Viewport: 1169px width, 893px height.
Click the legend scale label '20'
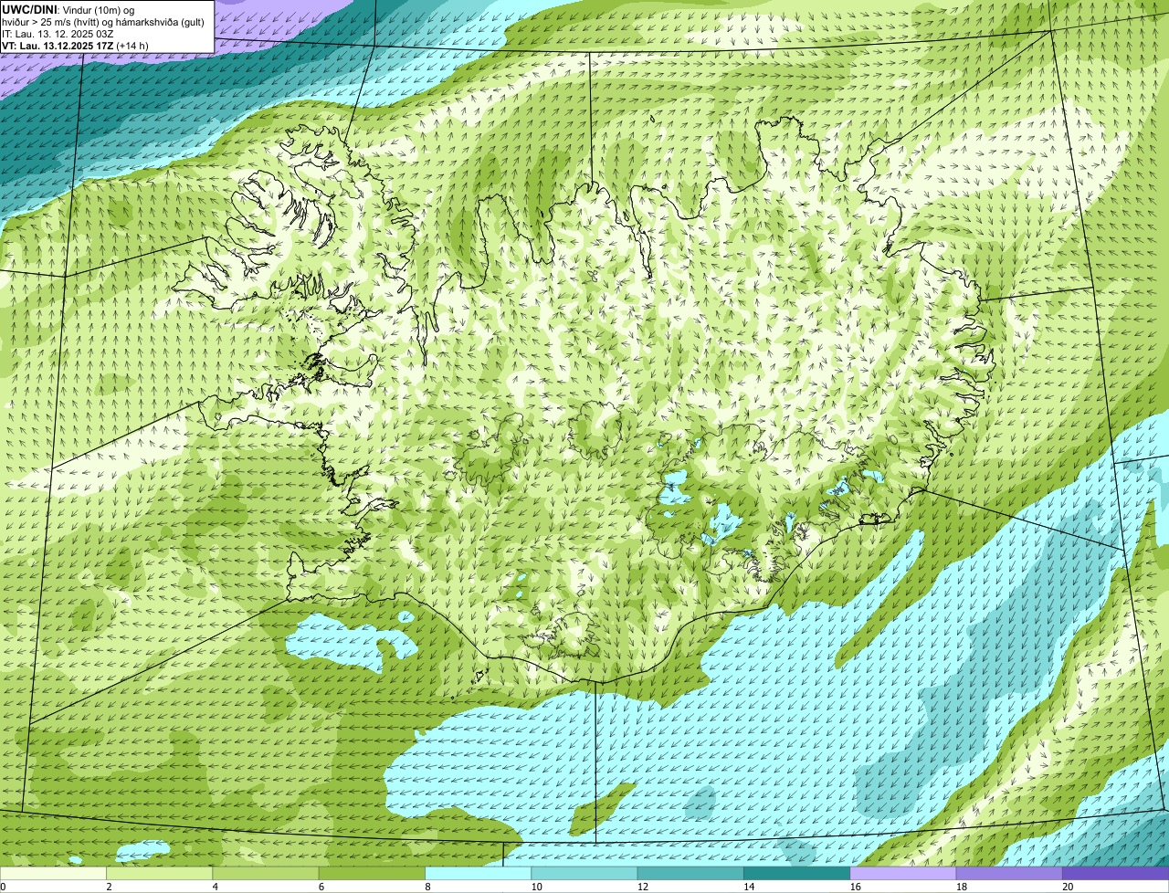click(x=1068, y=887)
